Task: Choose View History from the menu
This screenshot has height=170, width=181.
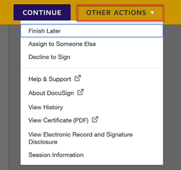Action: [x=45, y=107]
